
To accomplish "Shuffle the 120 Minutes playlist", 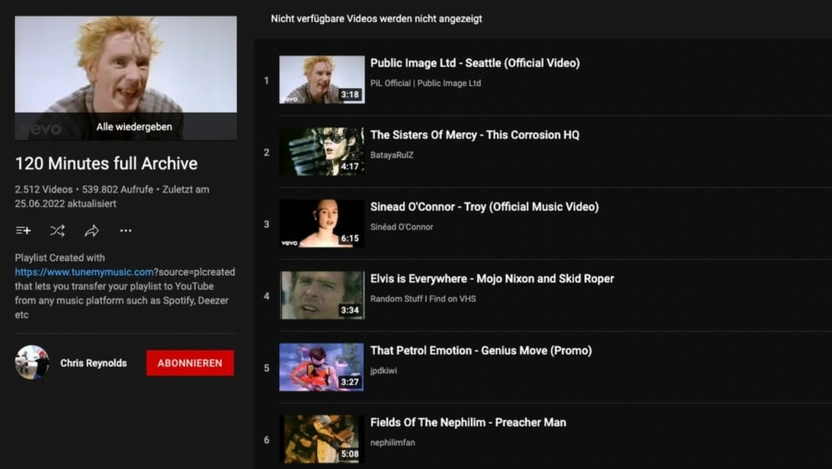I will tap(57, 230).
